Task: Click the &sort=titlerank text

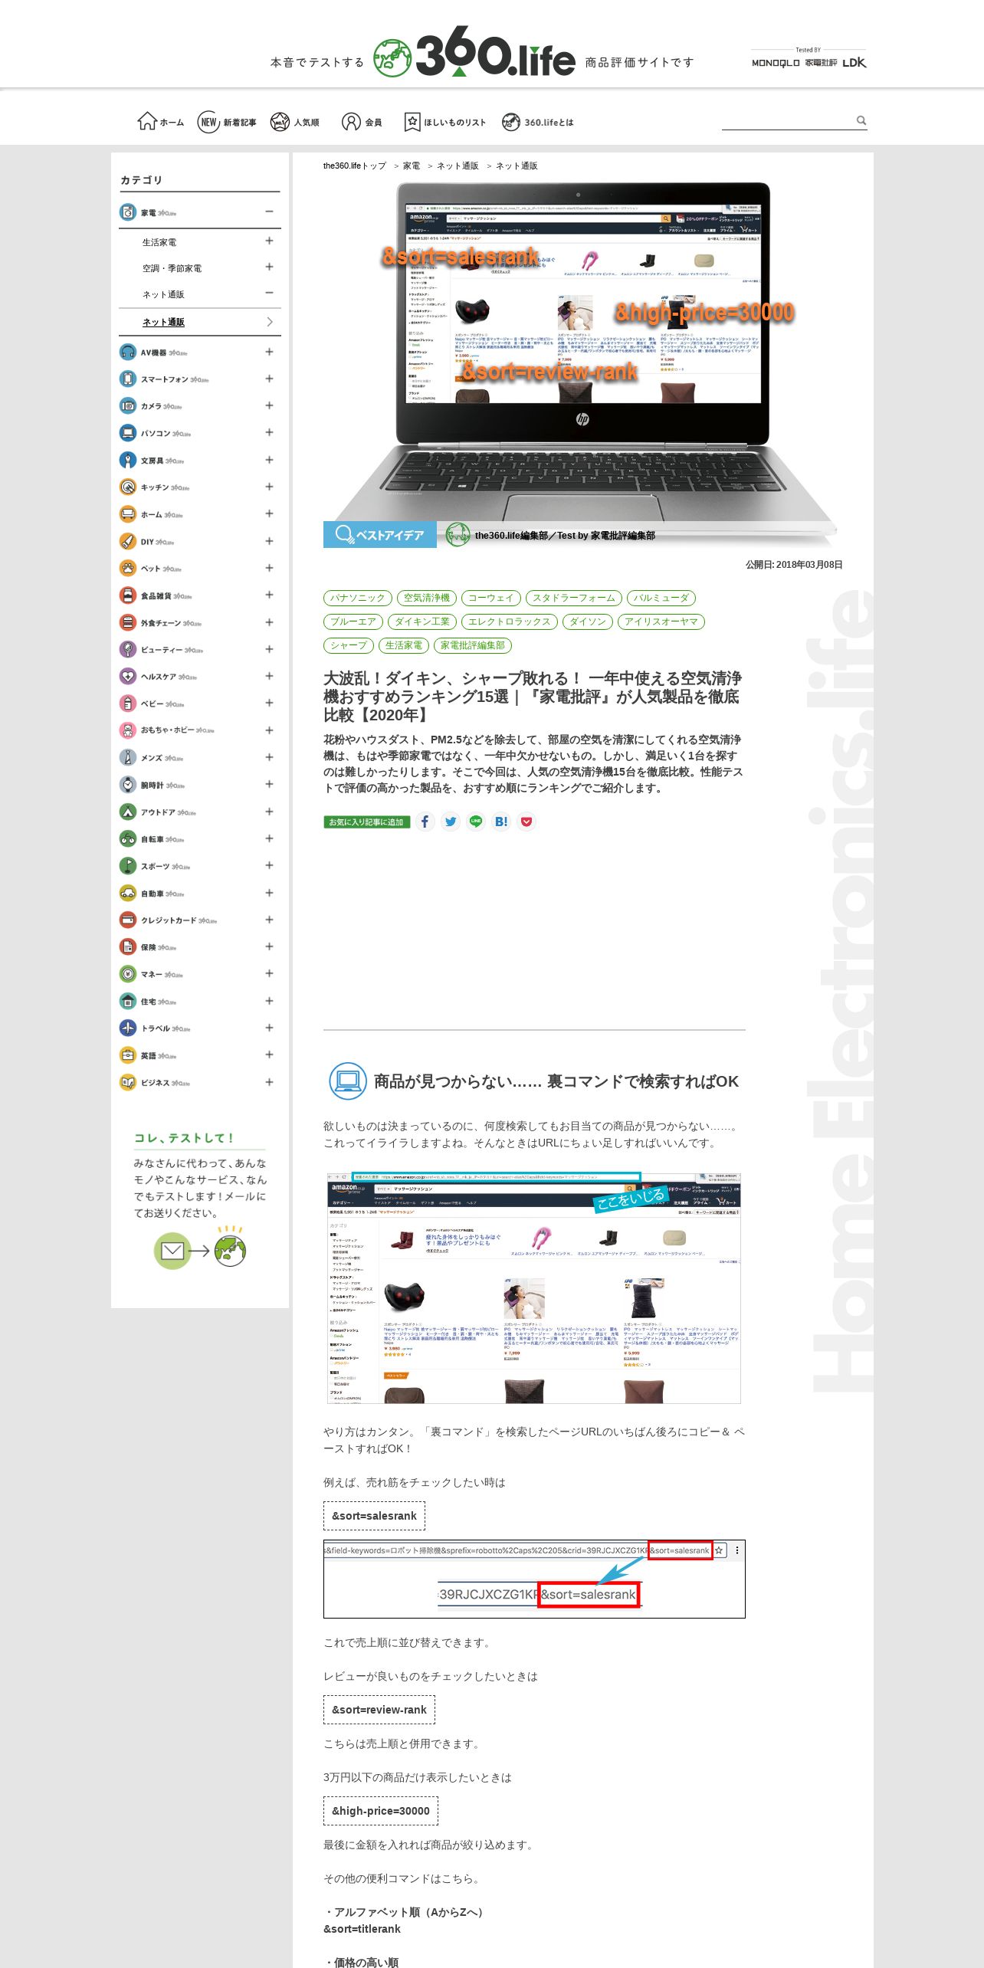Action: click(362, 1929)
